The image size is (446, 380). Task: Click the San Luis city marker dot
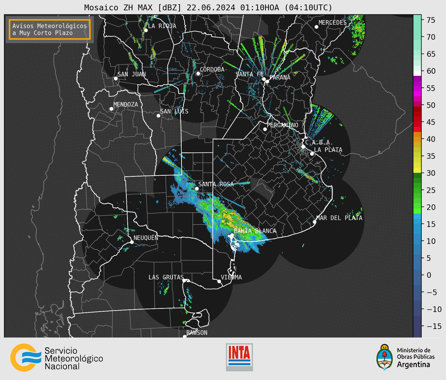coord(158,116)
